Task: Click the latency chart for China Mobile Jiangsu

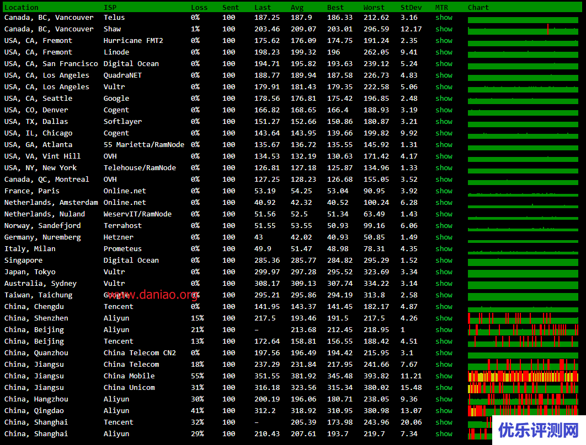Action: click(x=523, y=376)
